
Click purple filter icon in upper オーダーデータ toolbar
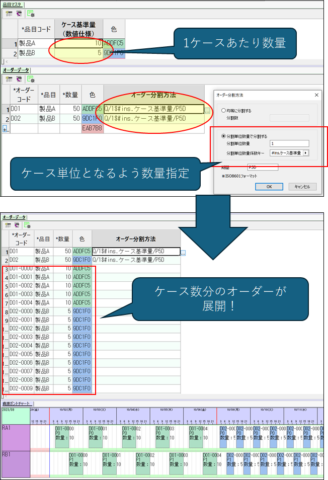point(18,78)
